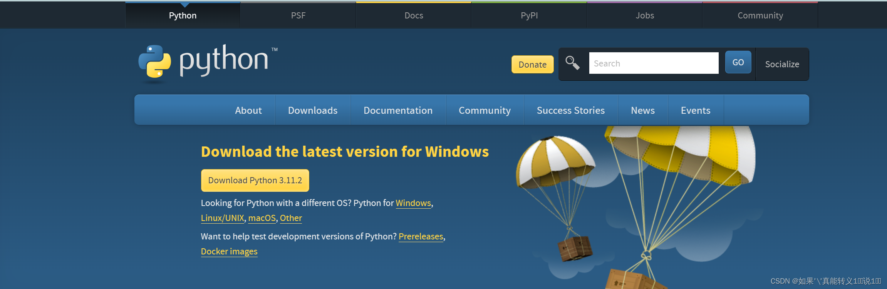Click the Download the latest version heading
887x289 pixels.
coord(345,151)
